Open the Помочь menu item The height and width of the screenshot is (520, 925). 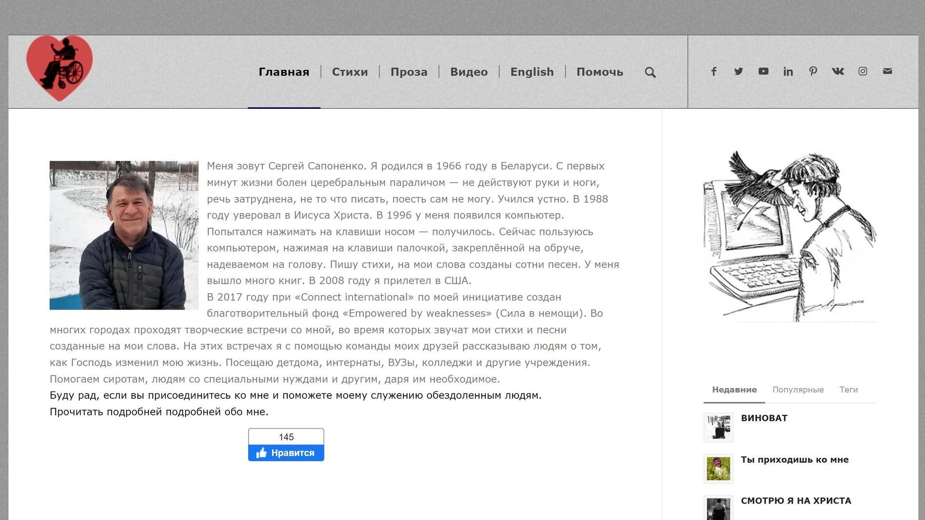click(x=600, y=72)
